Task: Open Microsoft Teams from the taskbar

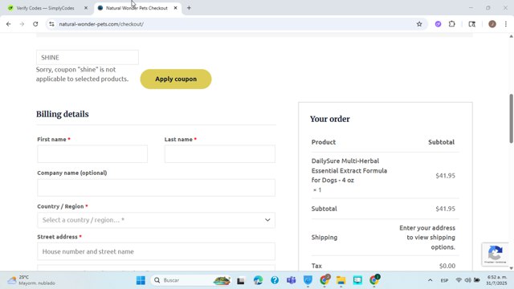Action: (x=291, y=280)
